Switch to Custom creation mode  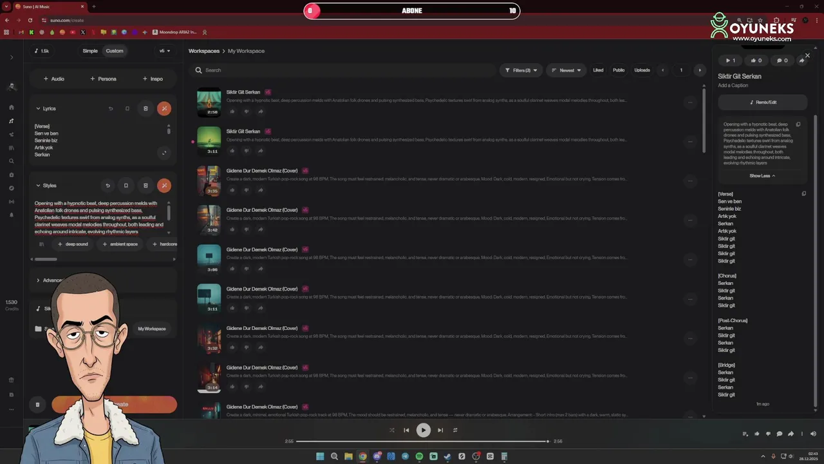[x=115, y=51]
